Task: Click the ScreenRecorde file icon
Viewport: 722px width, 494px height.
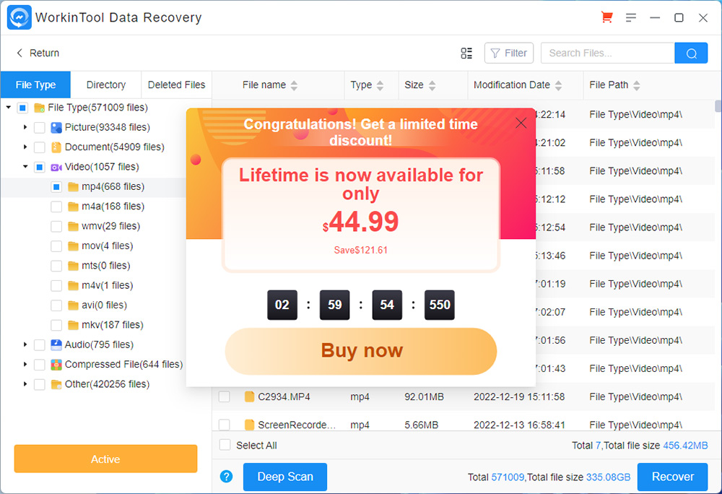Action: coord(249,425)
